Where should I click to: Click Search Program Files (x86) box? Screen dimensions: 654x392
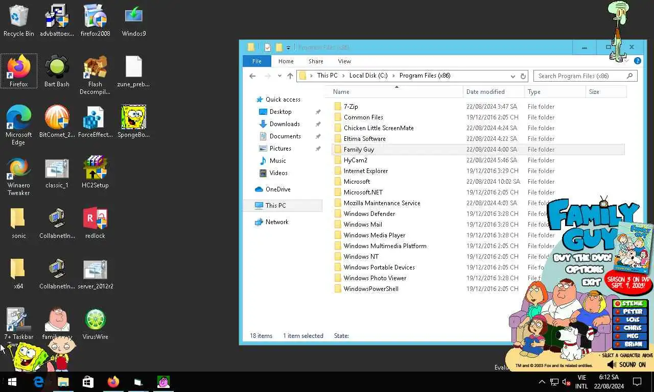pyautogui.click(x=586, y=76)
